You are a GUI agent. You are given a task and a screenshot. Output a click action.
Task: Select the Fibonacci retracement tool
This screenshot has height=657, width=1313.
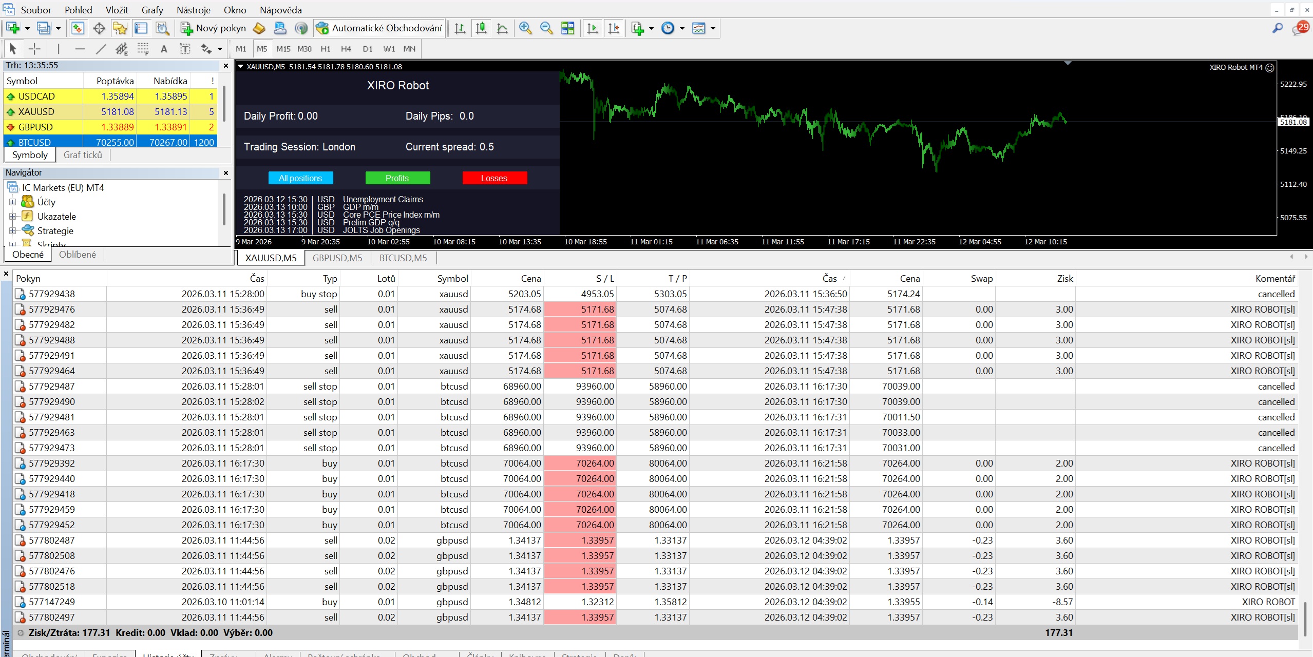click(x=143, y=49)
